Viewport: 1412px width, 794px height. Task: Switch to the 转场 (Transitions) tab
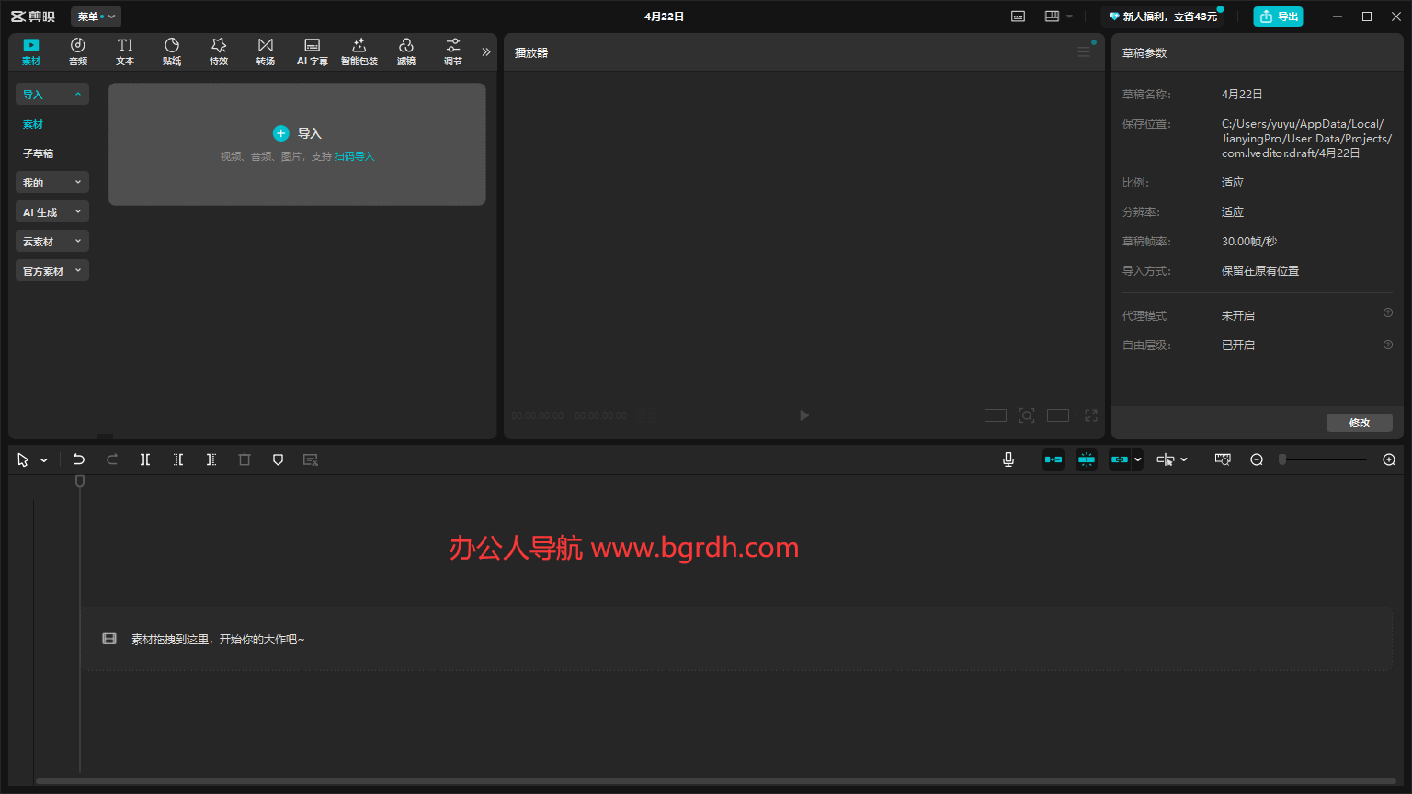point(265,51)
